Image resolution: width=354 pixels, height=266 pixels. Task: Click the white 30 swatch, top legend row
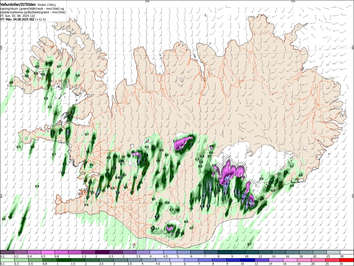pyautogui.click(x=346, y=252)
